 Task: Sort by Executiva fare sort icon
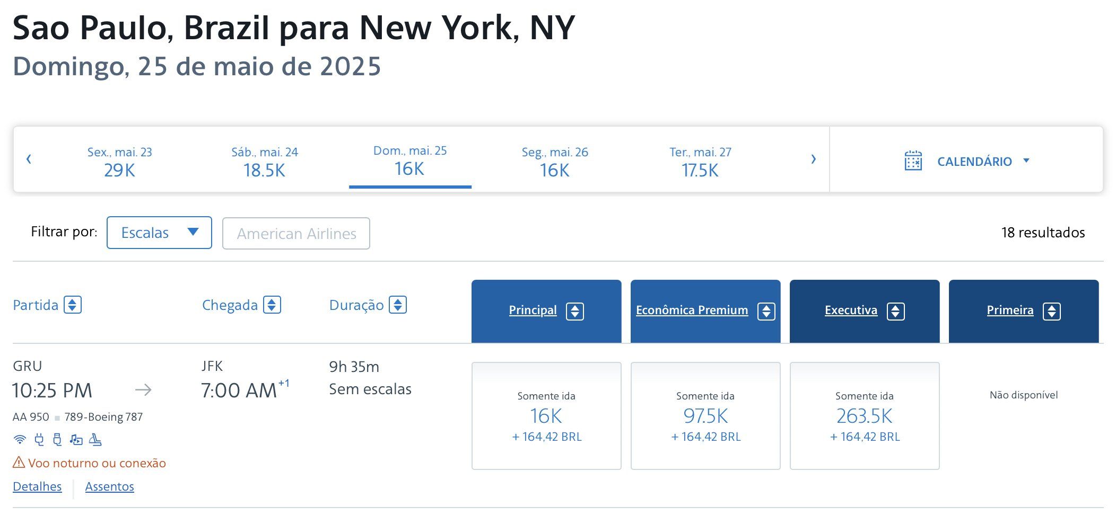click(896, 312)
